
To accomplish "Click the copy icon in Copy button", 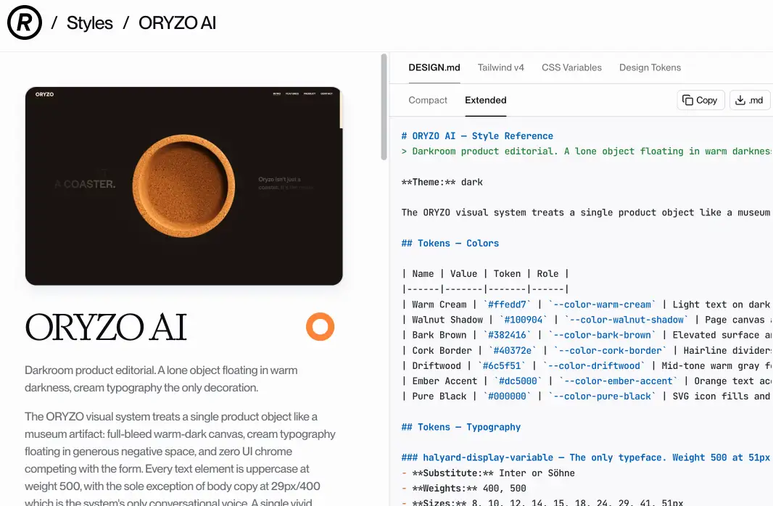I will [x=687, y=100].
